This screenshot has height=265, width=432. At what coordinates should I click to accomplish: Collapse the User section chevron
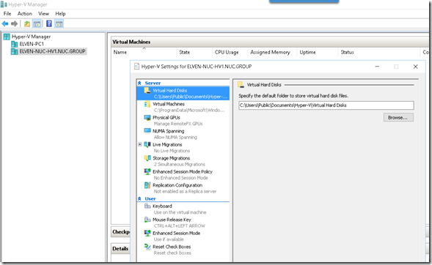[x=139, y=199]
